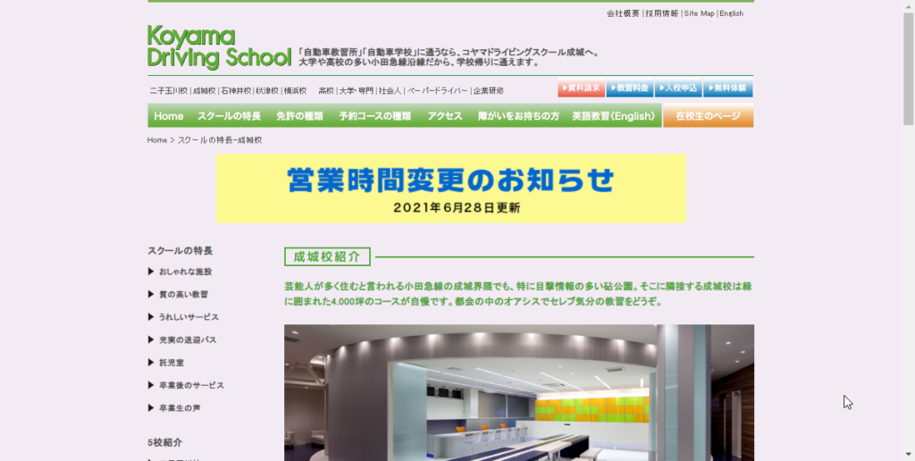915x461 pixels.
Task: Expand 質の高い教習 sidebar item
Action: (183, 294)
